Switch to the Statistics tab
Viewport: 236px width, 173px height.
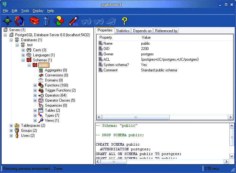pyautogui.click(x=122, y=31)
